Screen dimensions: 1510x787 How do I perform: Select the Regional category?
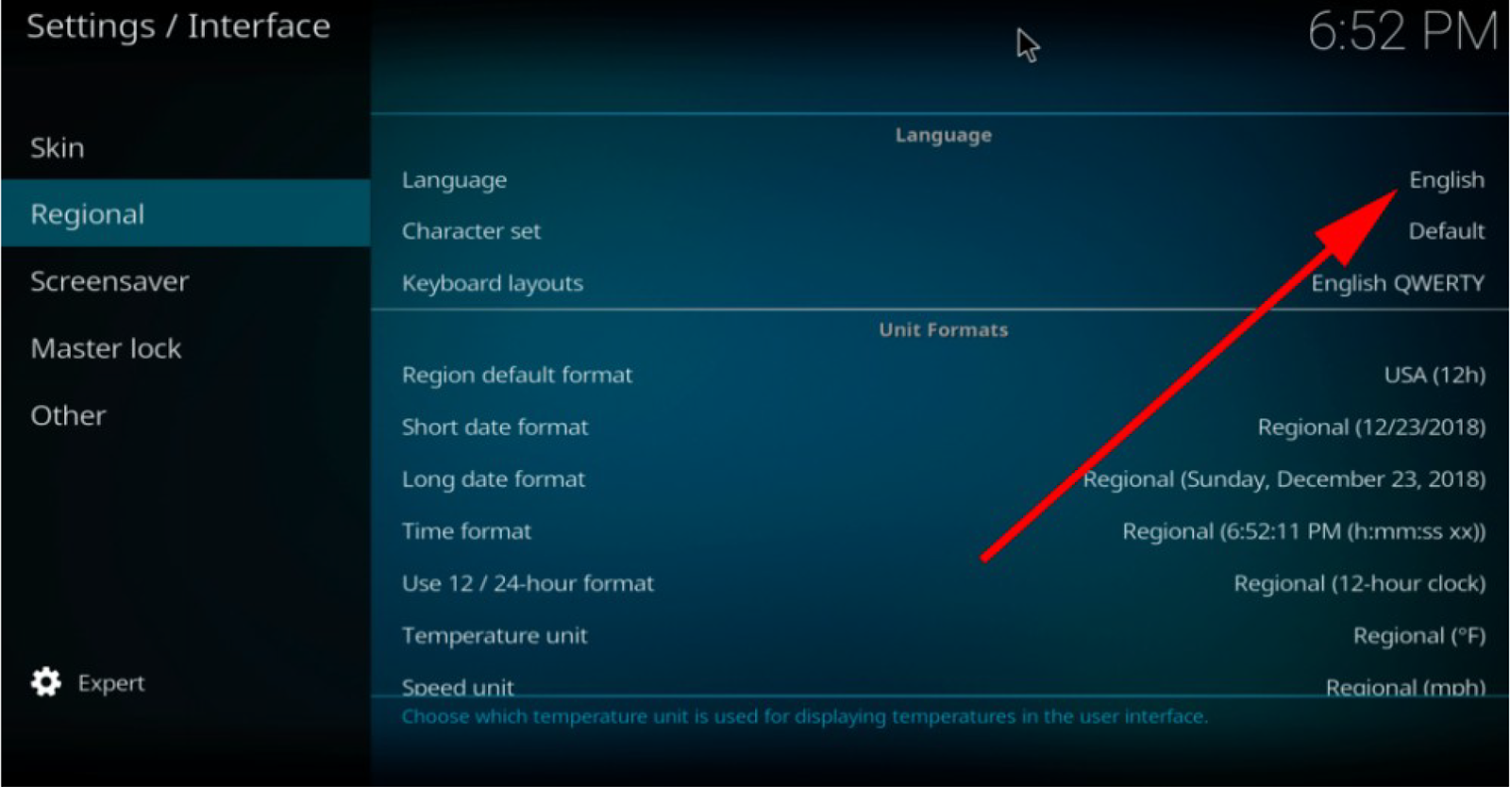(185, 213)
